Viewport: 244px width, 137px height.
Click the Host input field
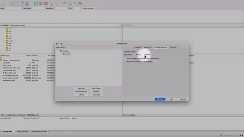(13, 8)
